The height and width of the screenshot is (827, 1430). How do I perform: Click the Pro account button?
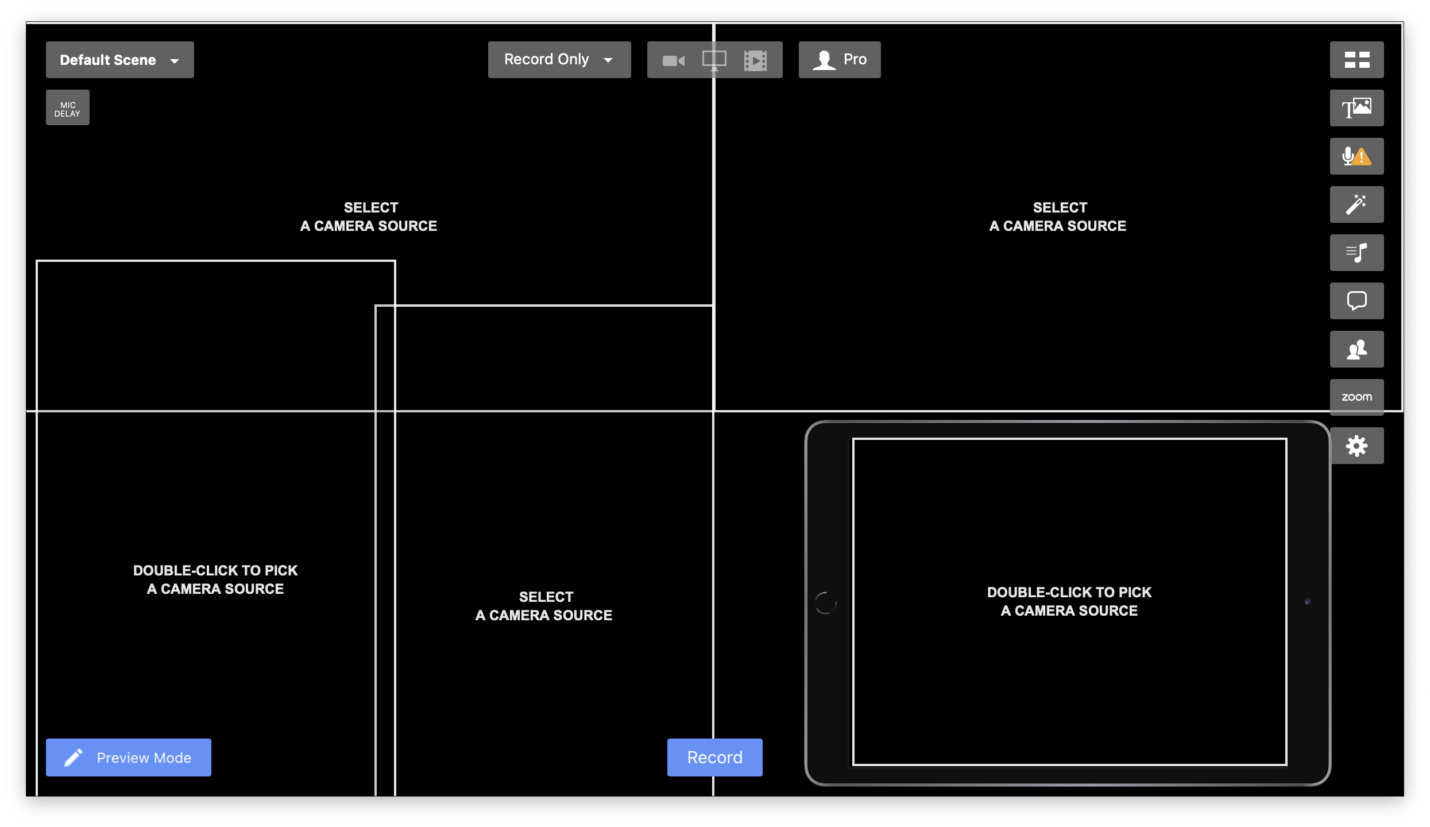(839, 60)
